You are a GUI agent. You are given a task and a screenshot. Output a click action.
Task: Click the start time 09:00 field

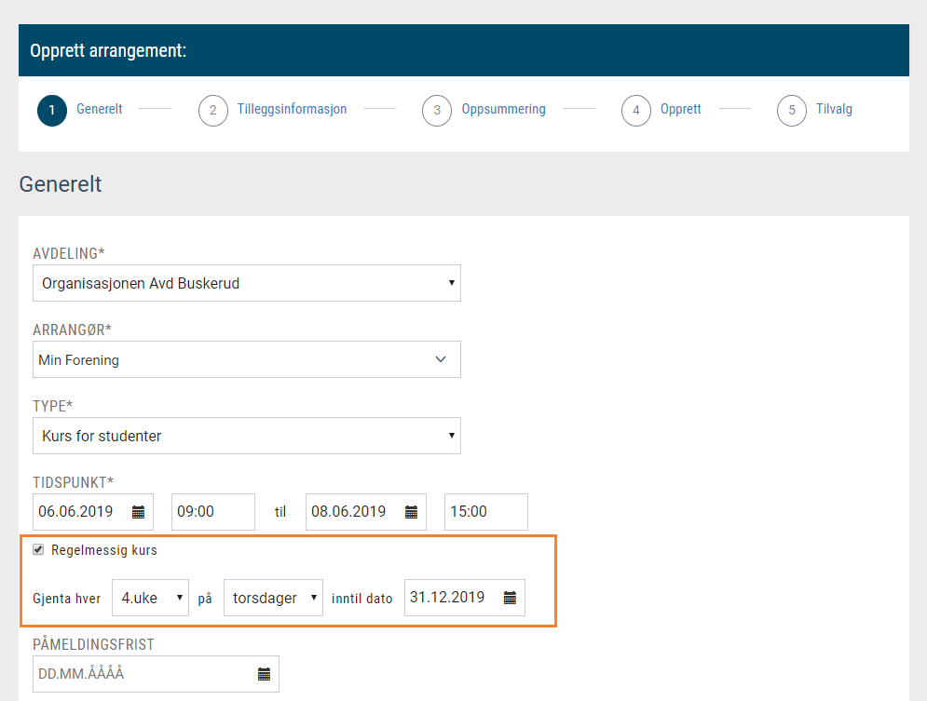coord(213,512)
